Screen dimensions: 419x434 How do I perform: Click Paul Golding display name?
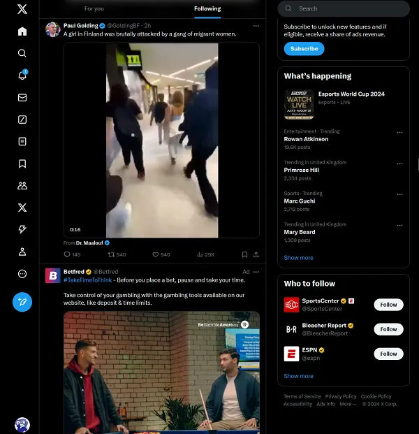tap(81, 26)
